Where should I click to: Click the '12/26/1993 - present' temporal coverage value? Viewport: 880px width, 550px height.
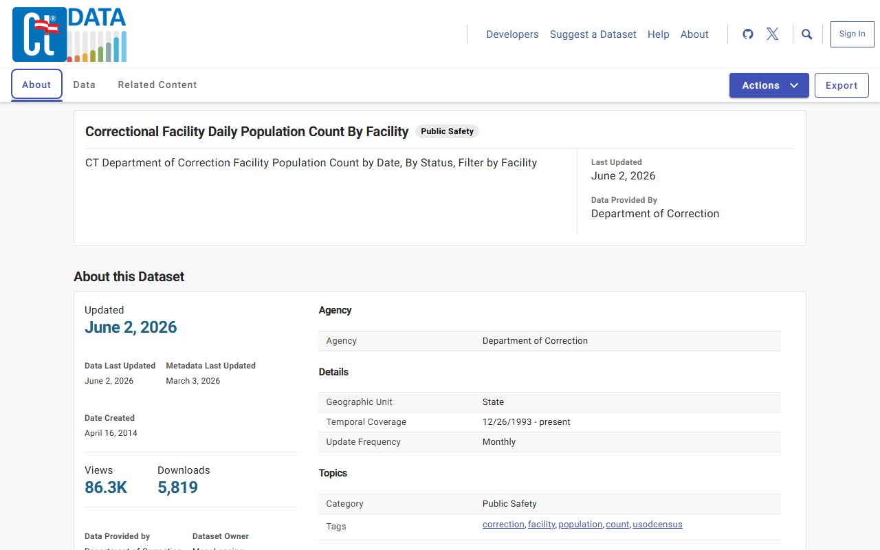pyautogui.click(x=527, y=422)
